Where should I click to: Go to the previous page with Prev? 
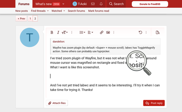(21, 18)
